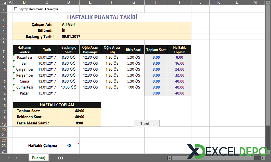271x162 pixels.
Task: Click the next sheet navigation arrow
Action: tap(16, 158)
